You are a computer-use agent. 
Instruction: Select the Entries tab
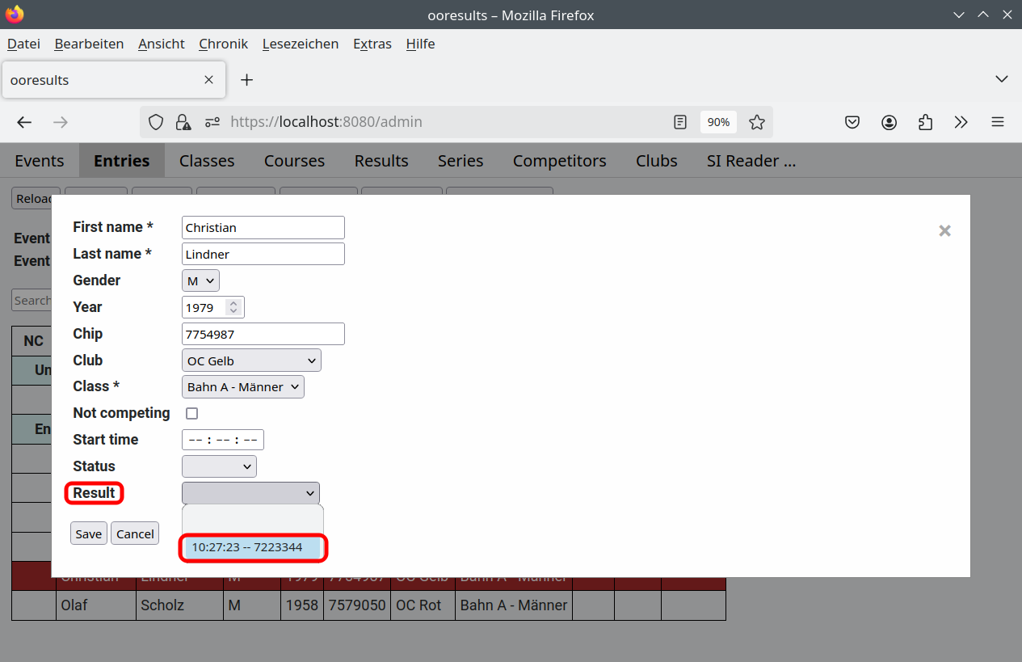pos(122,161)
